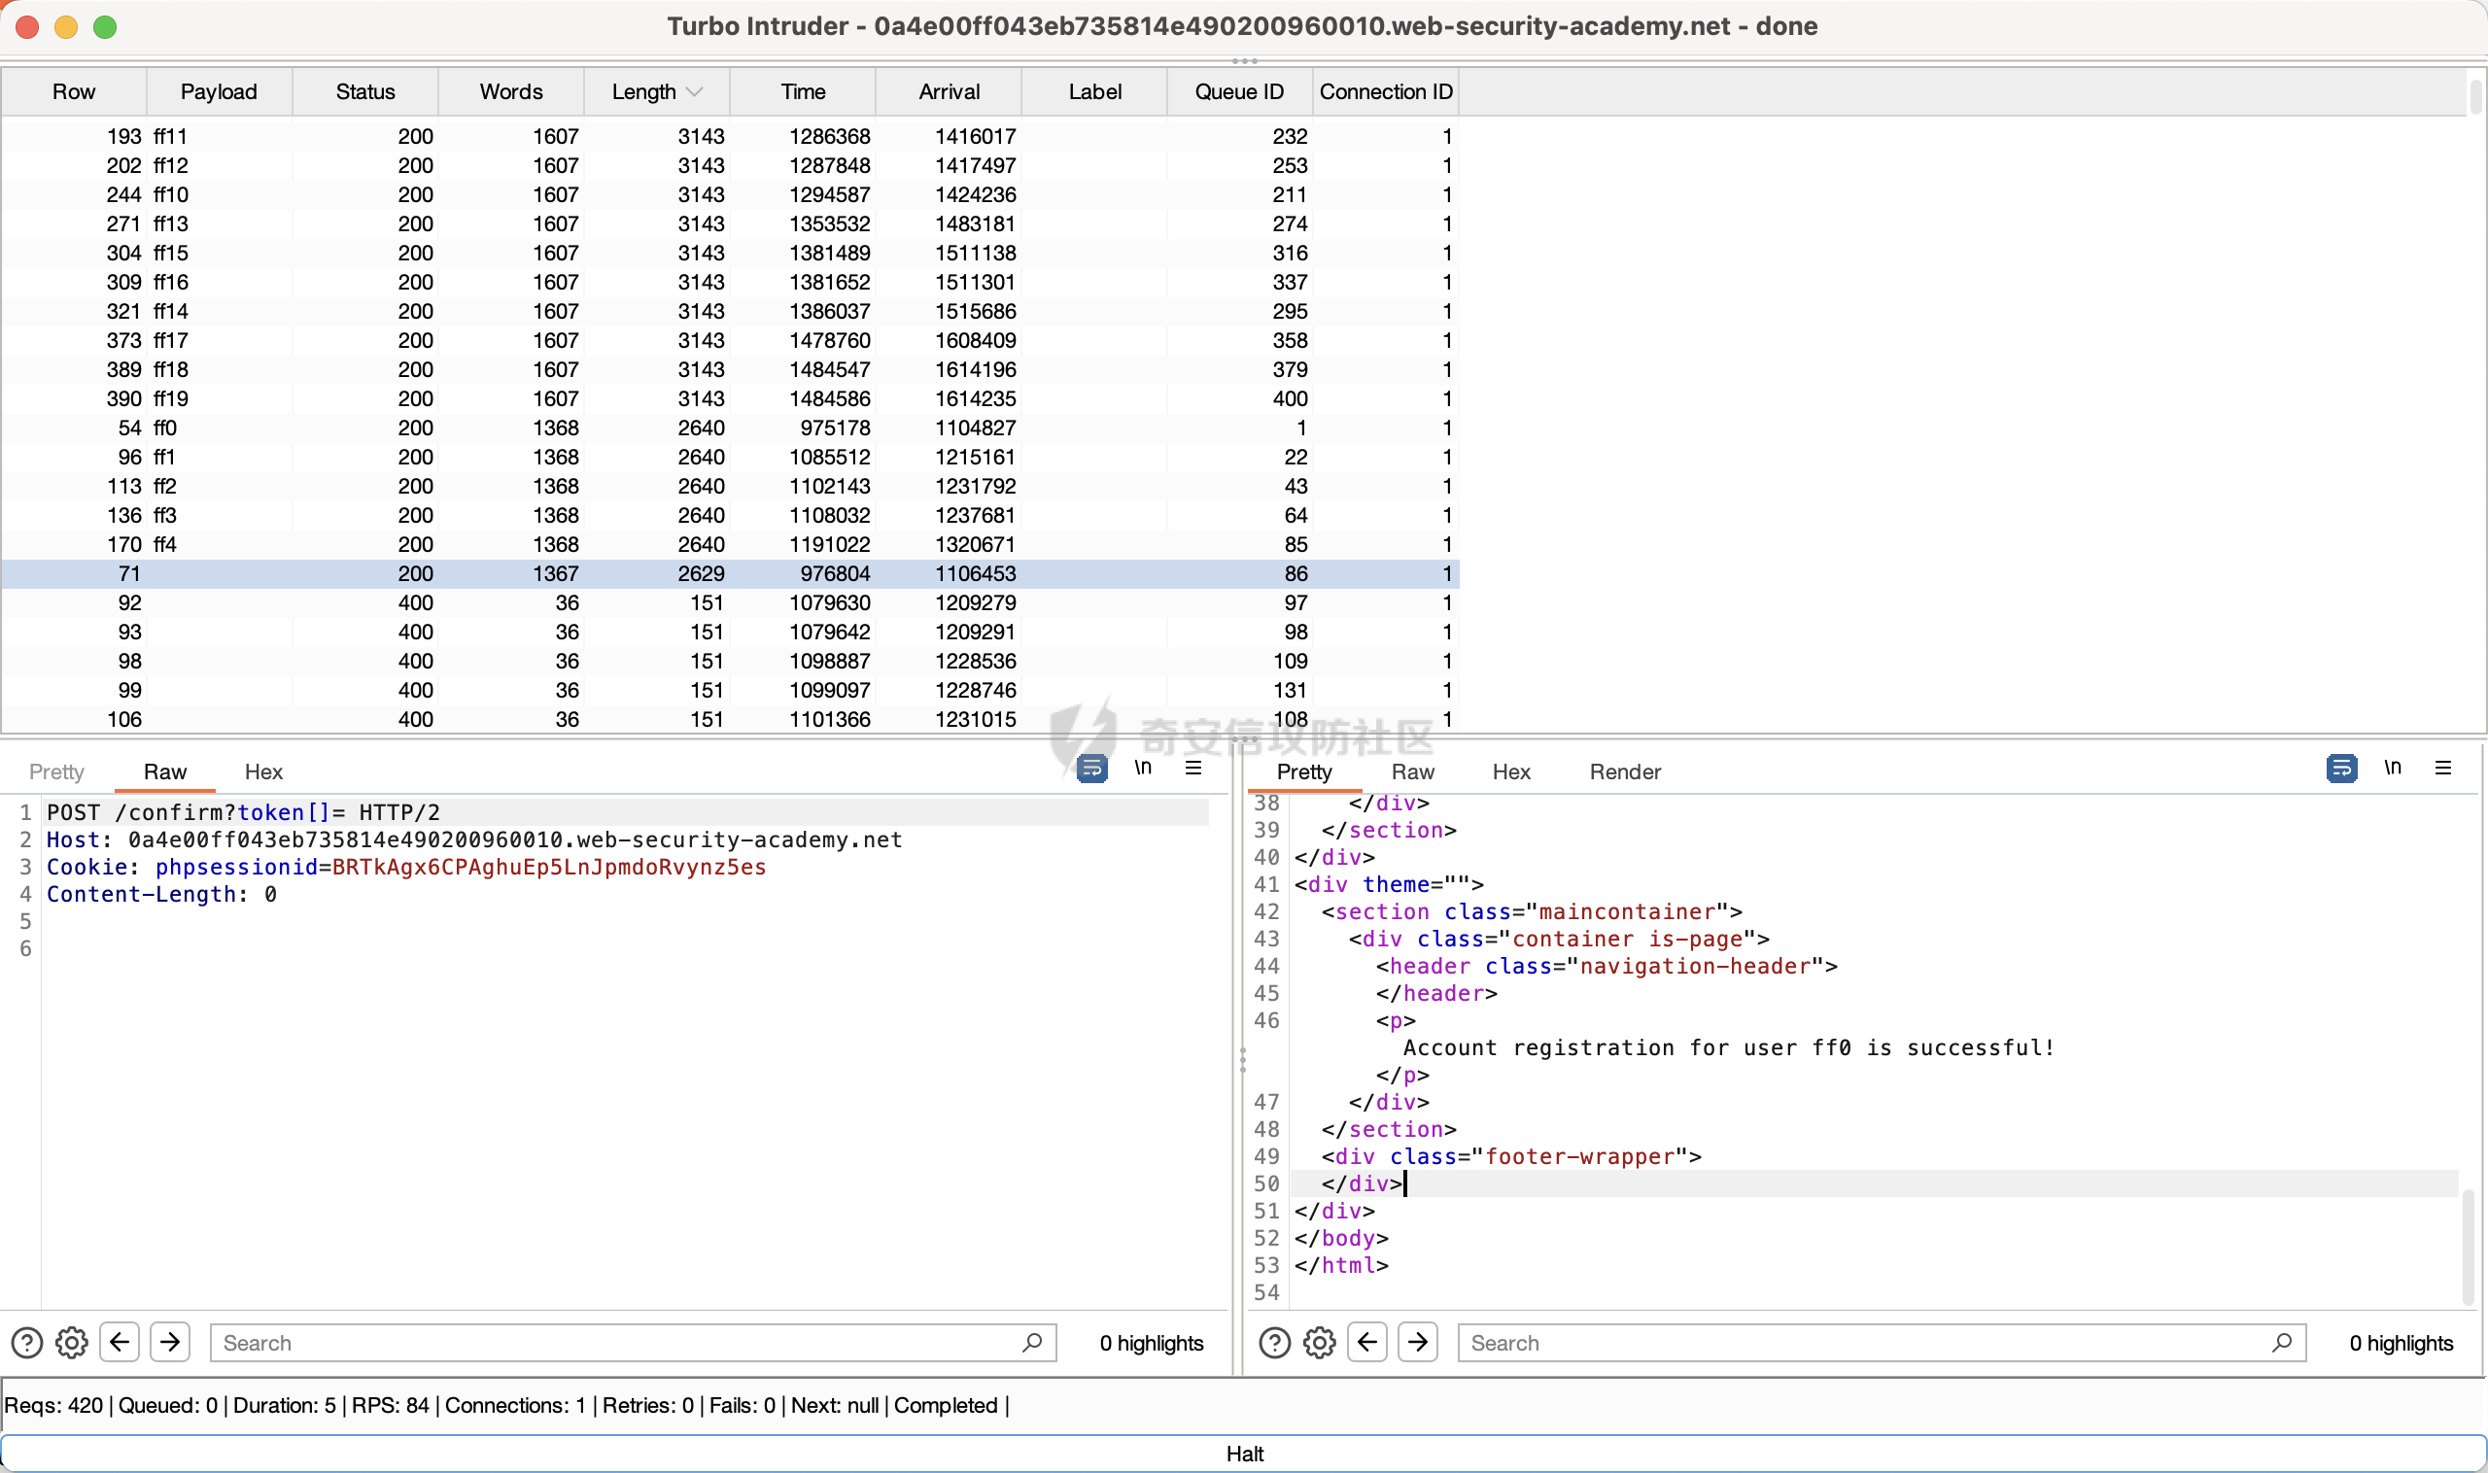Sort table by Connection ID column header
Screen dimensions: 2488x1473
coord(1386,91)
